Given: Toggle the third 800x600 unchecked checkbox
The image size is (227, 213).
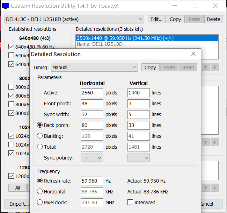Looking at the screenshot, I should point(11,104).
